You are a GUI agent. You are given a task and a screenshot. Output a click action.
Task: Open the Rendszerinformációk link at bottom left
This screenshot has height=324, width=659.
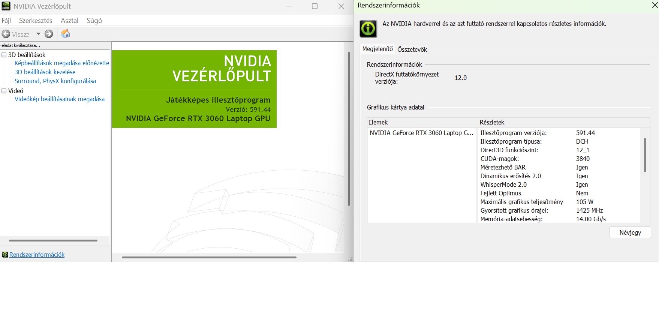(x=37, y=255)
